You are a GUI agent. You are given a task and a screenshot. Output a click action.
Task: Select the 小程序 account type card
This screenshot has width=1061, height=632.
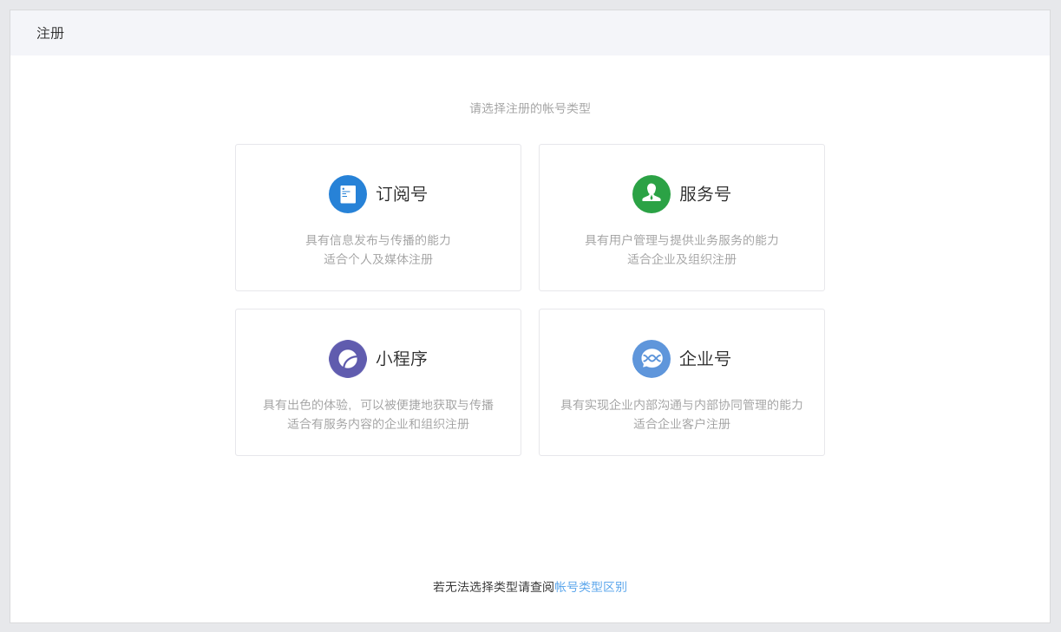pyautogui.click(x=377, y=381)
